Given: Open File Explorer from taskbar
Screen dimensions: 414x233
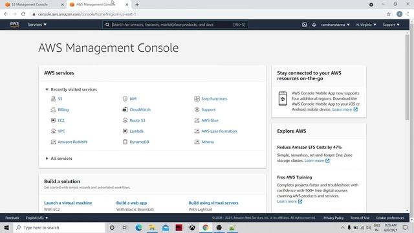Looking at the screenshot, I should tap(152, 227).
